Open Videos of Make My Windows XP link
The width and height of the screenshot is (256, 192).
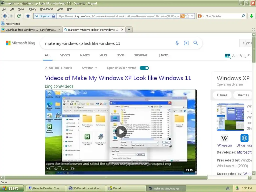(x=118, y=78)
